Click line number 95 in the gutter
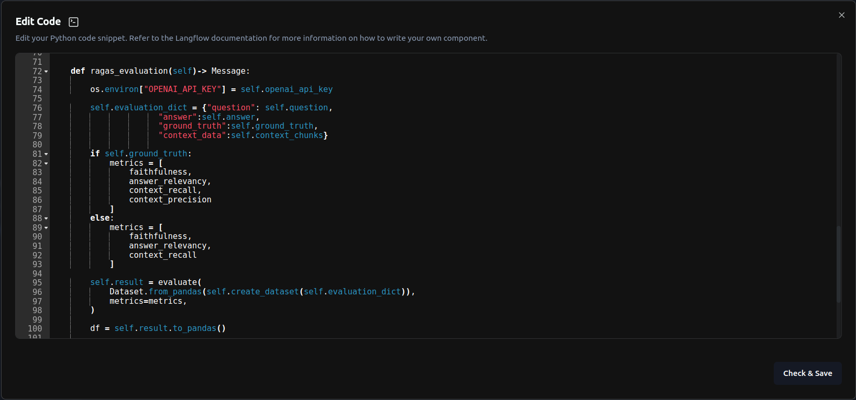This screenshot has height=400, width=856. tap(37, 283)
